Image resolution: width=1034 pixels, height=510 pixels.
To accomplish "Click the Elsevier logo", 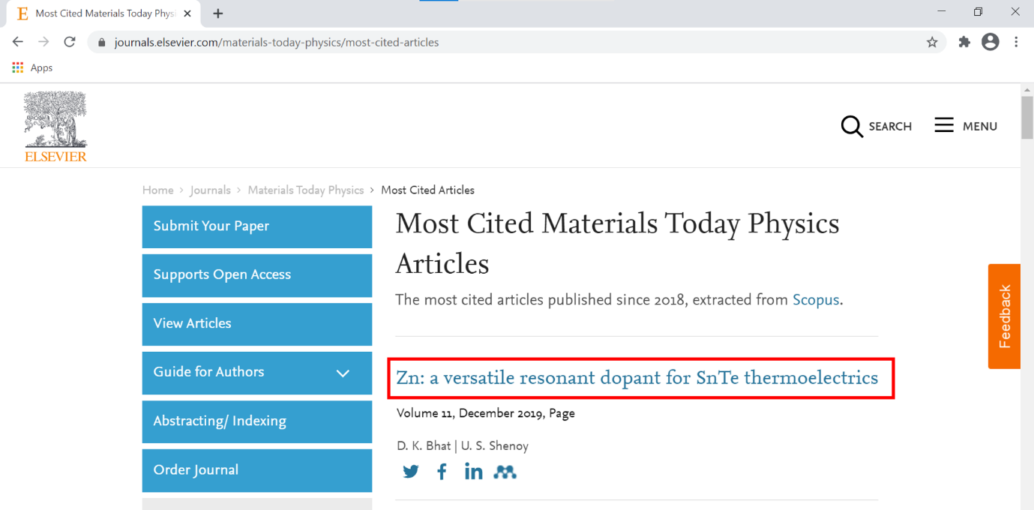I will [x=55, y=127].
